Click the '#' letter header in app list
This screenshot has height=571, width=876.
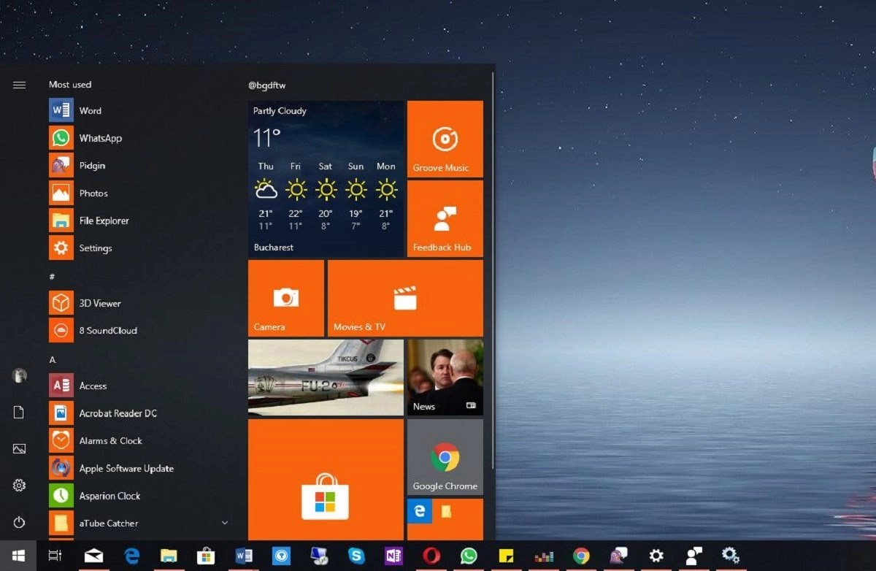point(52,277)
